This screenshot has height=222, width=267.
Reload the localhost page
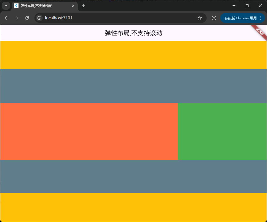pos(27,18)
